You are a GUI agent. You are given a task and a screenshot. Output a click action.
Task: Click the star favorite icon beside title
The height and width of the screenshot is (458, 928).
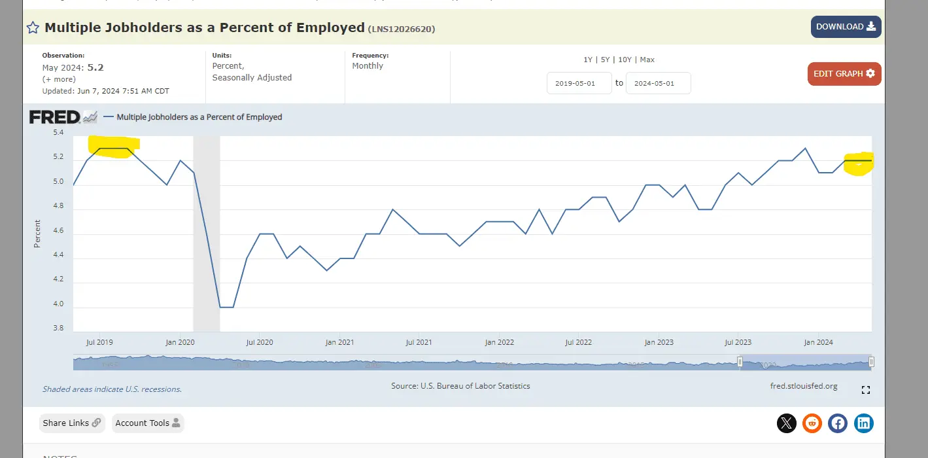pos(33,27)
